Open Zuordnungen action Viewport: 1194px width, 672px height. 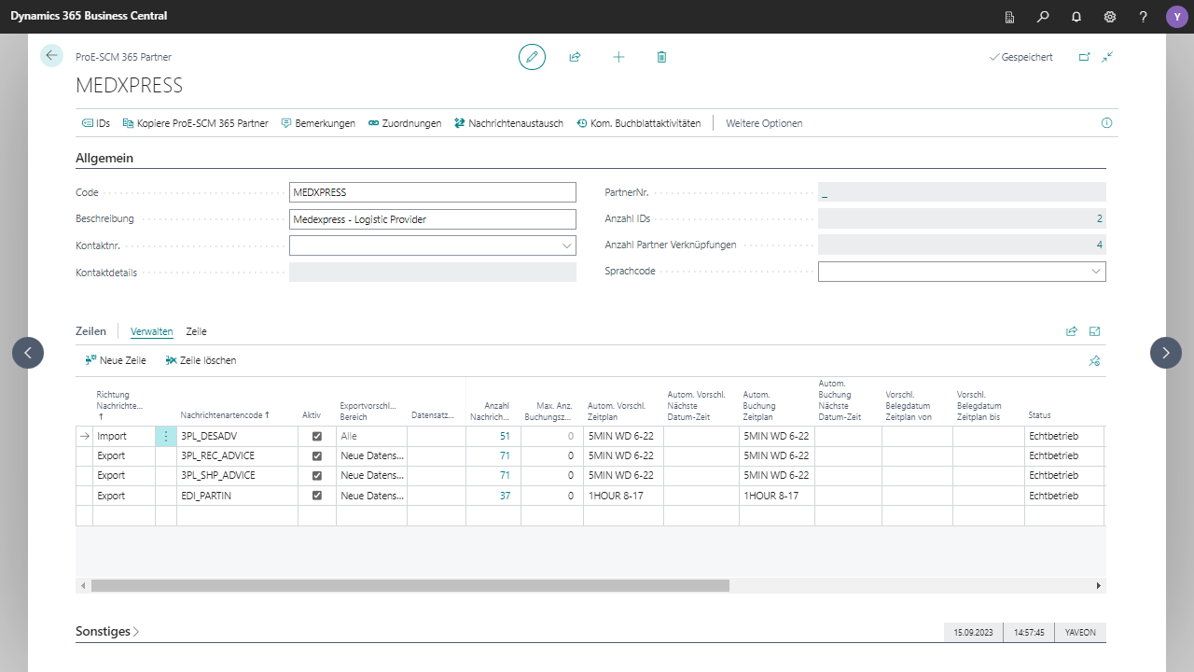pos(405,123)
